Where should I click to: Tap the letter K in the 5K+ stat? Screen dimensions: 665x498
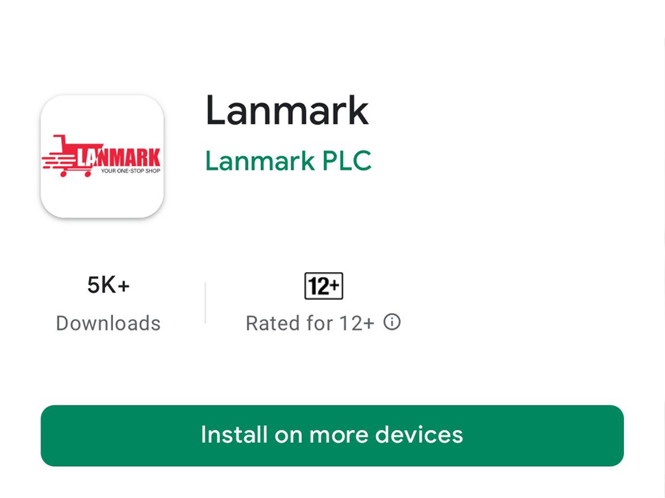pyautogui.click(x=108, y=285)
